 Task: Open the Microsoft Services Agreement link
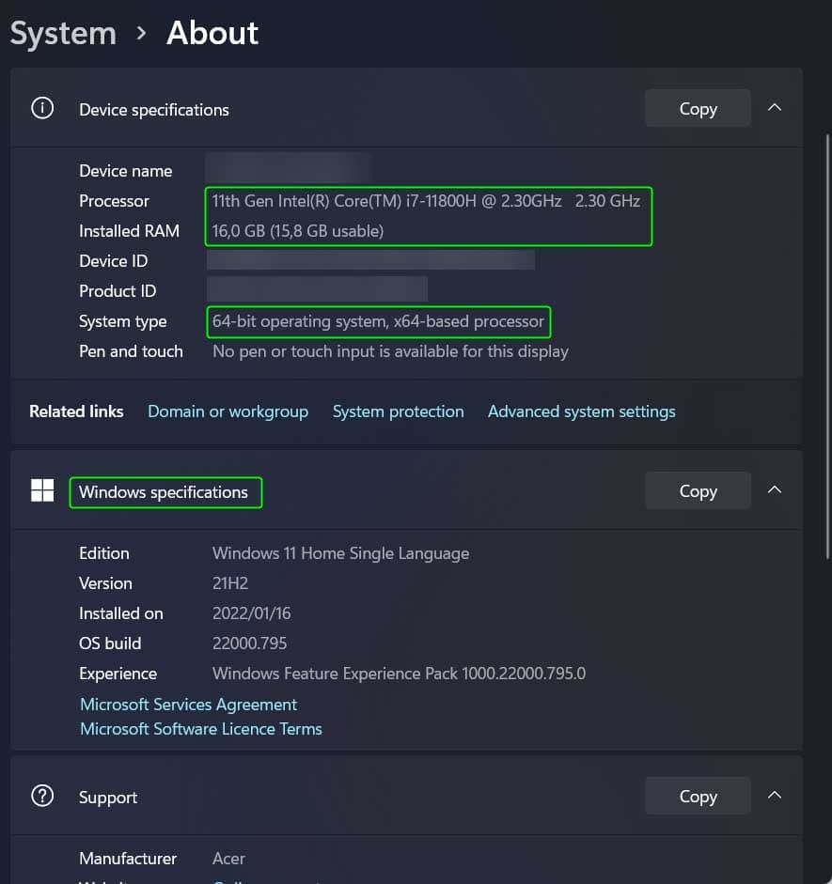click(x=188, y=705)
